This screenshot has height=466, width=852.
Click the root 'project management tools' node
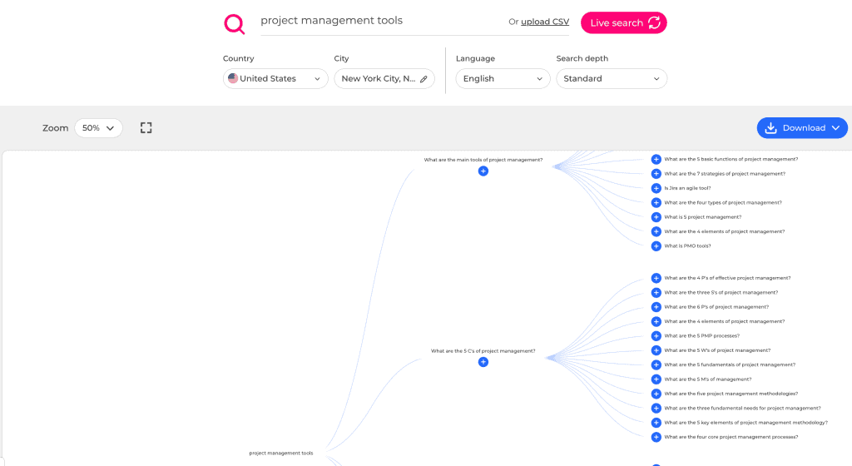tap(281, 453)
